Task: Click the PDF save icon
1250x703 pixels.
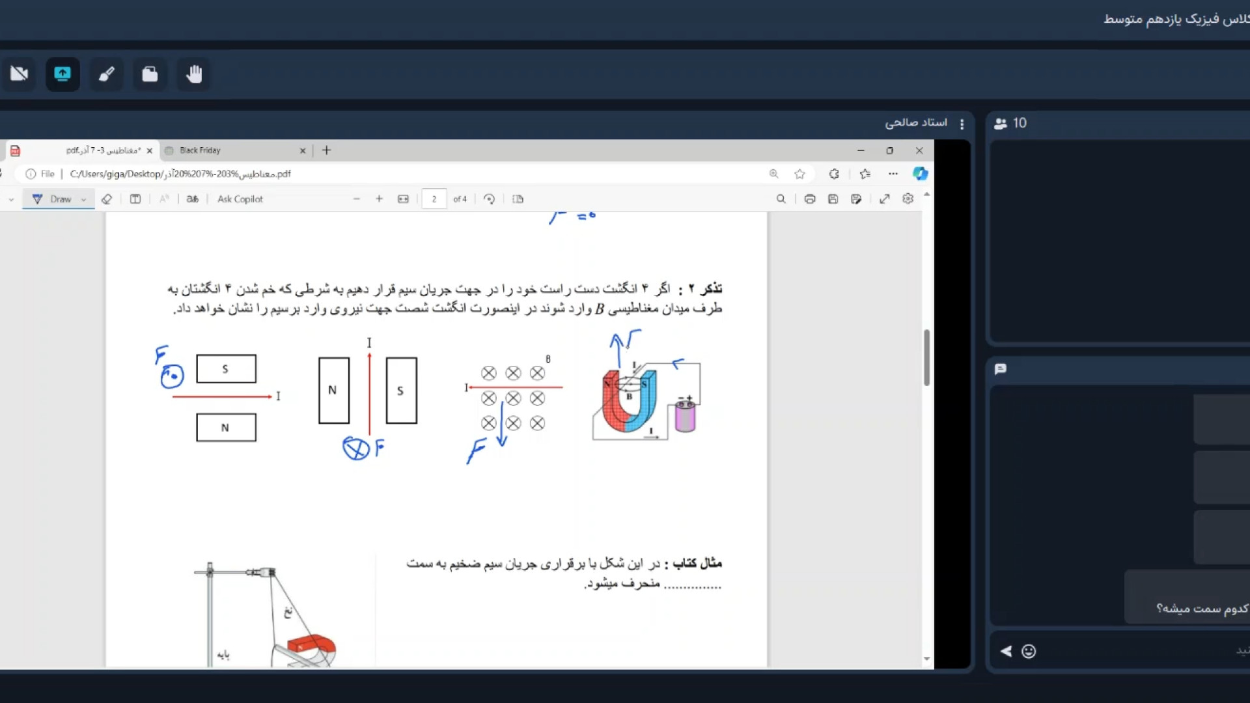Action: click(x=833, y=199)
